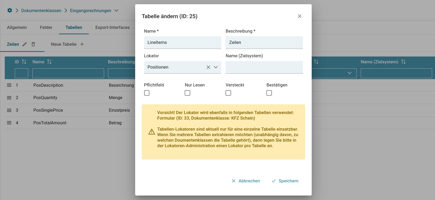Image resolution: width=435 pixels, height=200 pixels.
Task: Click the warning triangle icon in notice
Action: click(x=152, y=132)
